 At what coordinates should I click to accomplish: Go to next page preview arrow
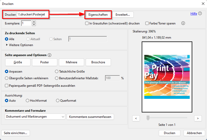[198, 118]
